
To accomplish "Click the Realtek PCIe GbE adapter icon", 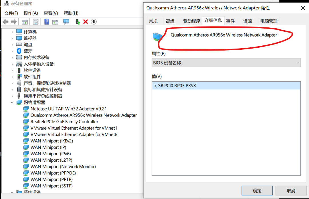I will coord(26,122).
